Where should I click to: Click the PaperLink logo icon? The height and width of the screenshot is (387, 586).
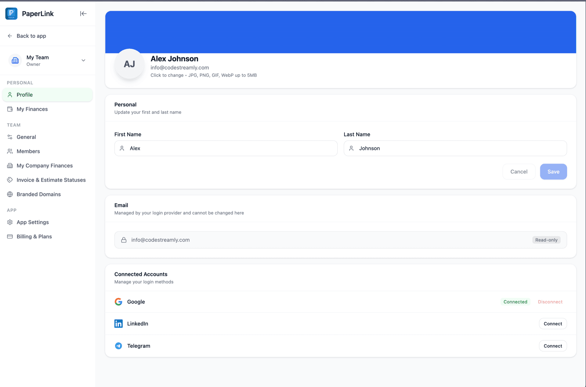click(x=11, y=13)
